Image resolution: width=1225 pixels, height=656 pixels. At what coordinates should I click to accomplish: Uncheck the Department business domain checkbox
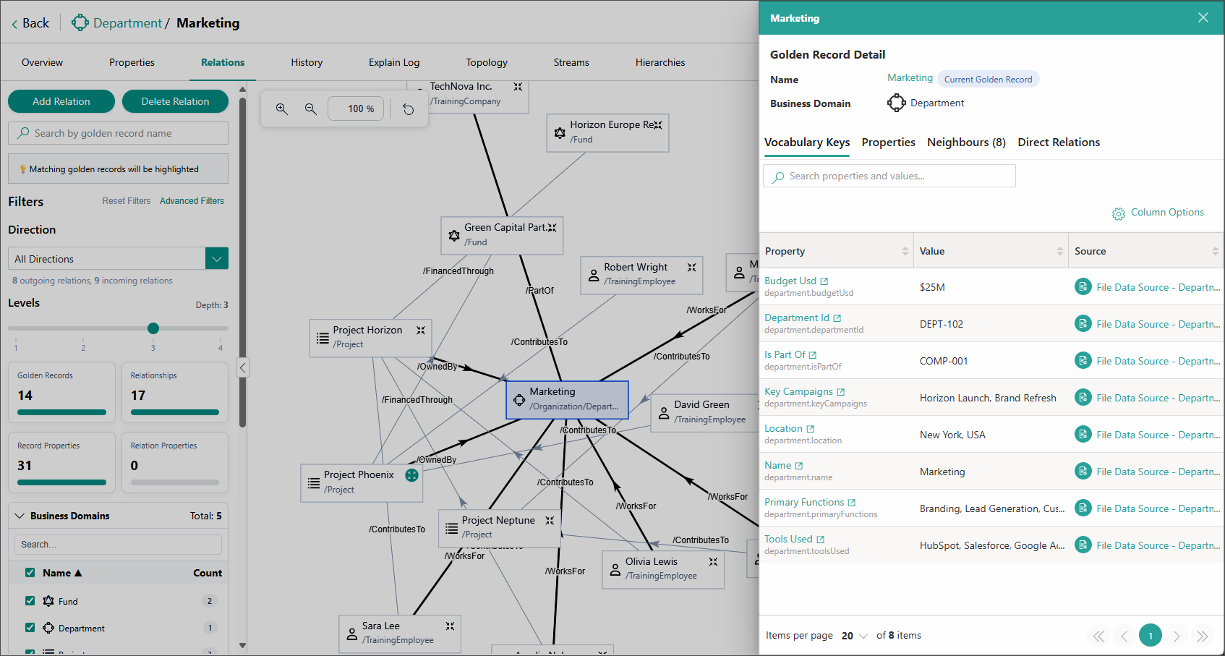coord(30,628)
